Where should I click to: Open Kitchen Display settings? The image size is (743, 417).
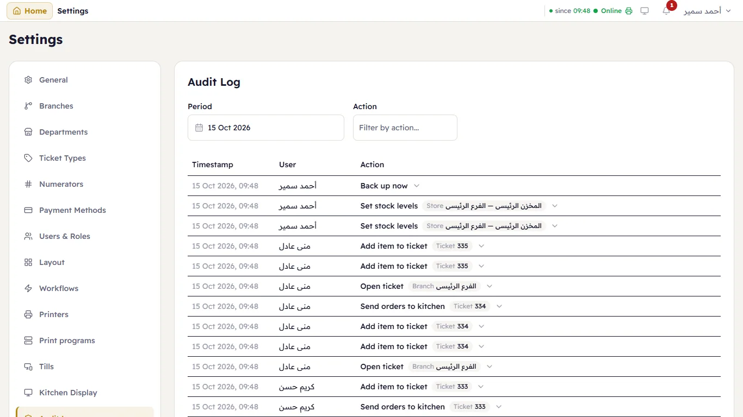coord(85,393)
